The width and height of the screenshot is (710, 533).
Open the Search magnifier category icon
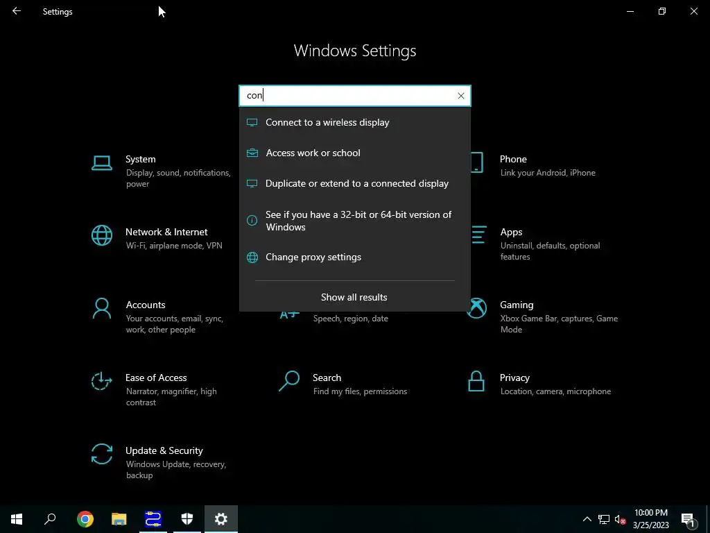click(x=289, y=381)
